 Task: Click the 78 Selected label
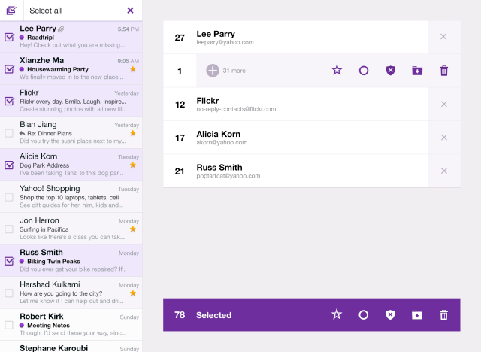[203, 315]
